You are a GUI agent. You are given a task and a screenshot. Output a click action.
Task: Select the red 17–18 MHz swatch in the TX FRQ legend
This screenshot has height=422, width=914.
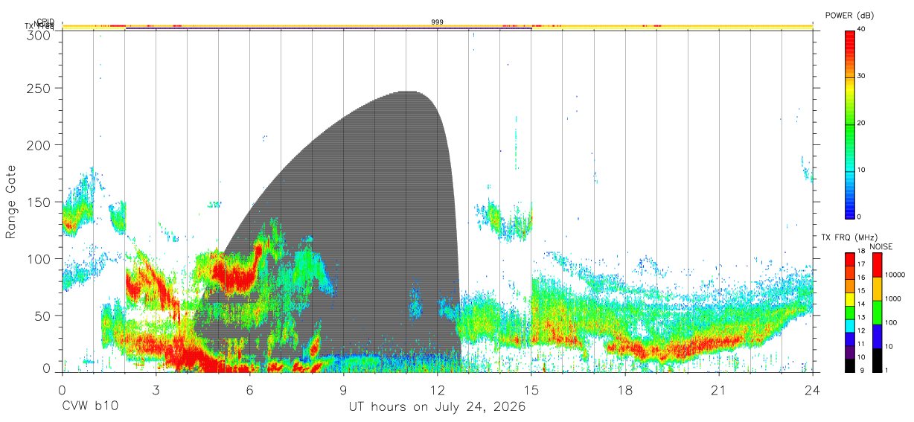tap(850, 259)
